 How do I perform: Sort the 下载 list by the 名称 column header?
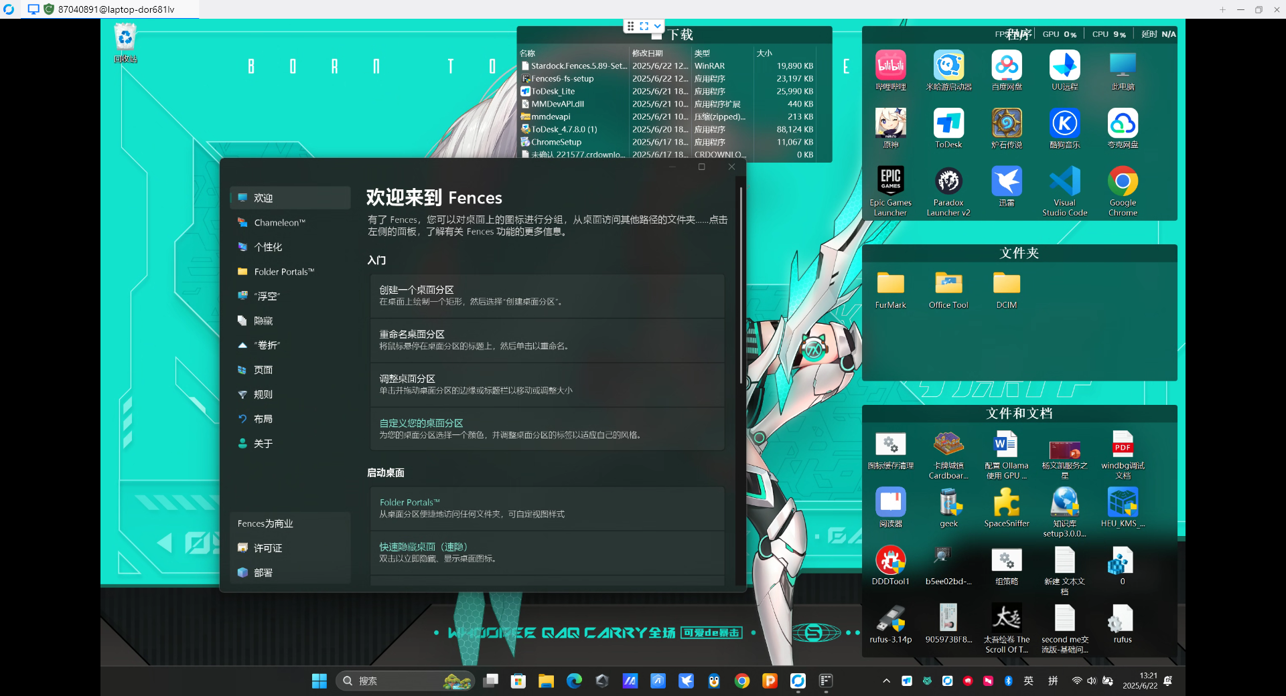528,54
